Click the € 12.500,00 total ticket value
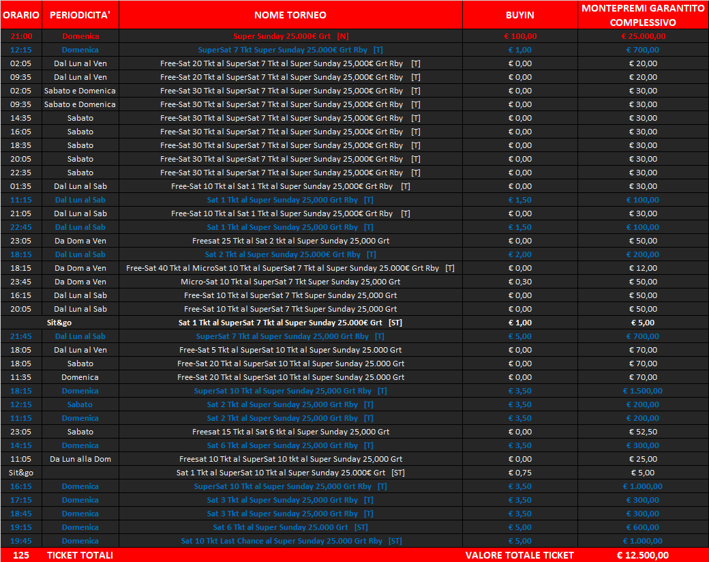 coord(643,555)
